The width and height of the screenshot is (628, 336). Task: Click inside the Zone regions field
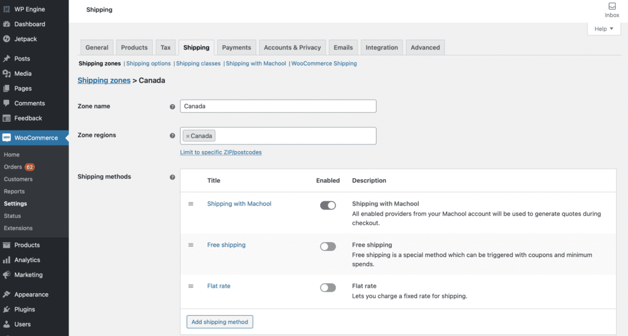tap(278, 136)
